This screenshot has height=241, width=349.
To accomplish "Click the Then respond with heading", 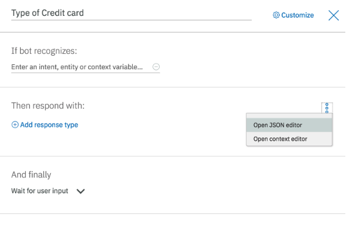I will [x=48, y=106].
